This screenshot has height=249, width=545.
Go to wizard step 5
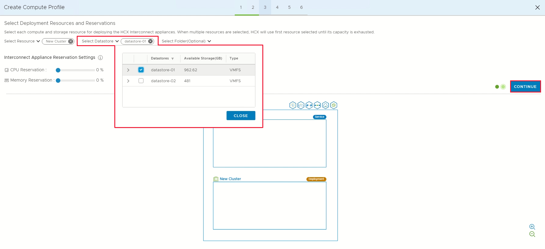pyautogui.click(x=289, y=7)
